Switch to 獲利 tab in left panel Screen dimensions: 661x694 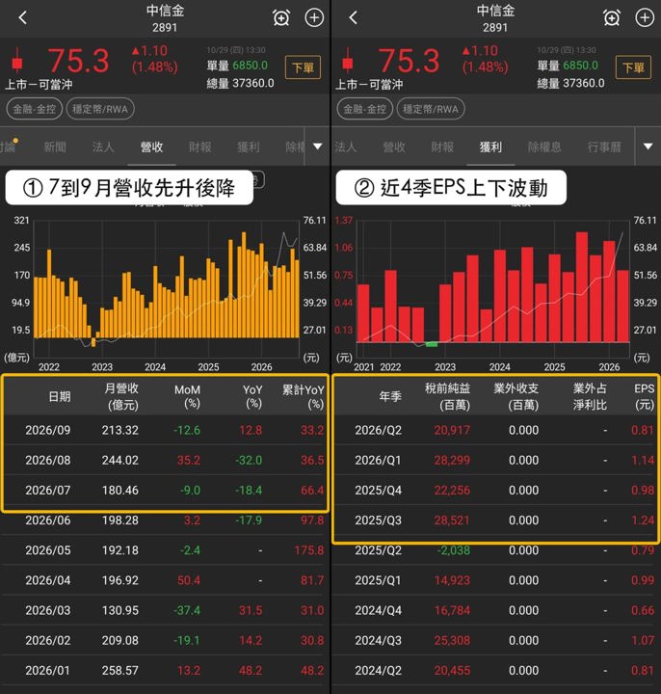point(249,147)
